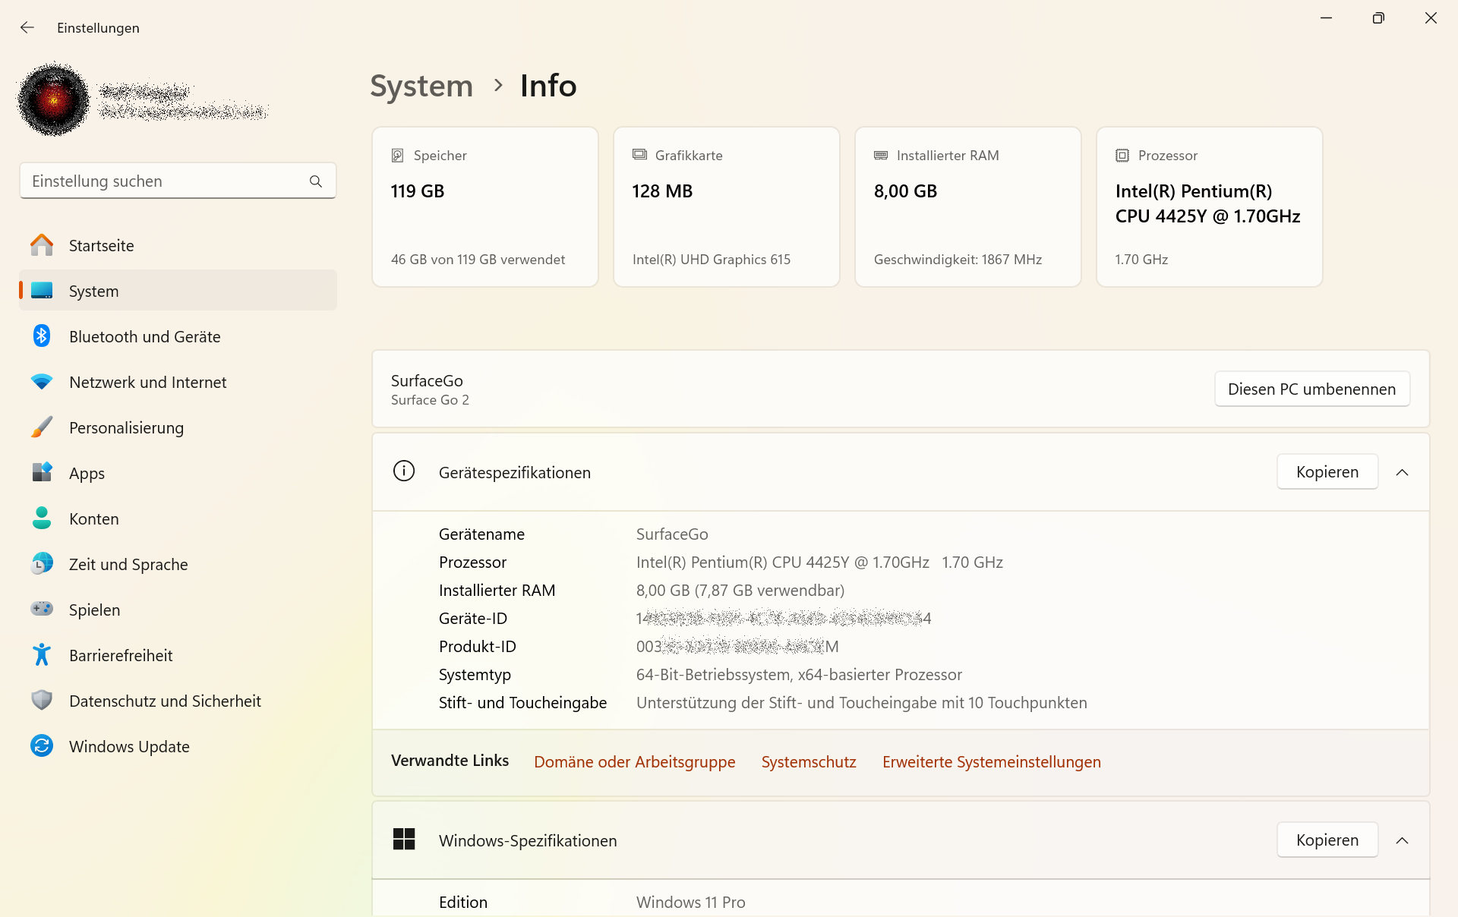Collapse the Gerätespezifikationen section
Screen dimensions: 1458x917
tap(1402, 472)
